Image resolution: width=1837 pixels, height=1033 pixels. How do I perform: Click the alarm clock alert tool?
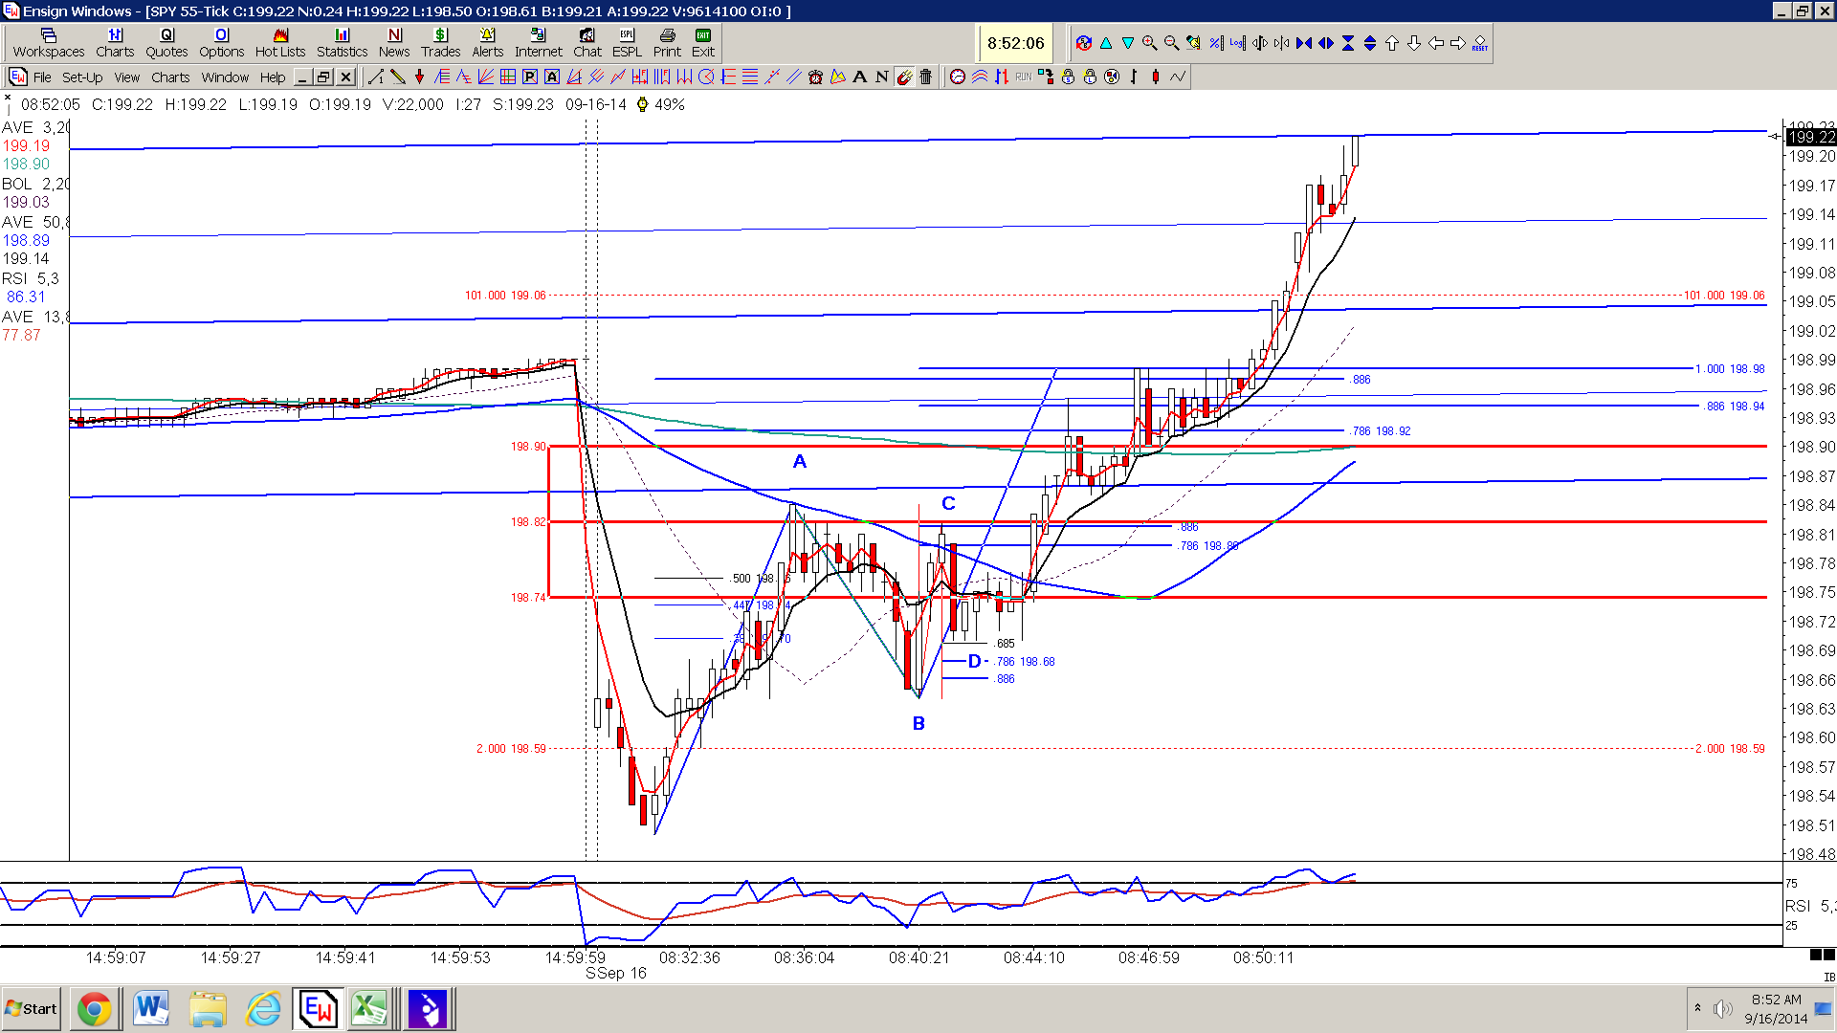(x=815, y=77)
